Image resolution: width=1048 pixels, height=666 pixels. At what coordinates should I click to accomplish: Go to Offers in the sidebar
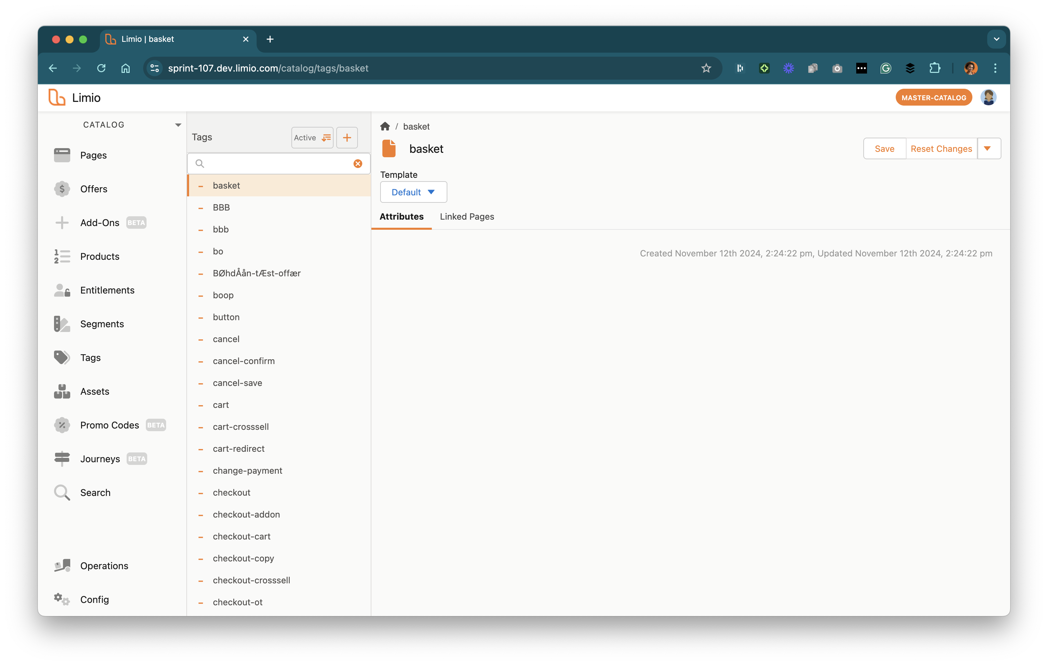(94, 189)
